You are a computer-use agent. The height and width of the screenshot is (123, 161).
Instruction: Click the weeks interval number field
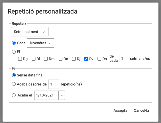click(124, 58)
